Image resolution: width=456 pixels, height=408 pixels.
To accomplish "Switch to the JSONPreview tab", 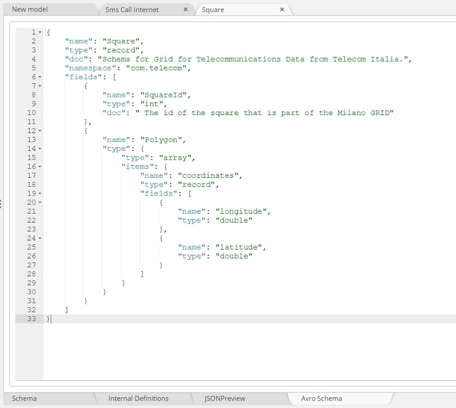I will pyautogui.click(x=225, y=398).
